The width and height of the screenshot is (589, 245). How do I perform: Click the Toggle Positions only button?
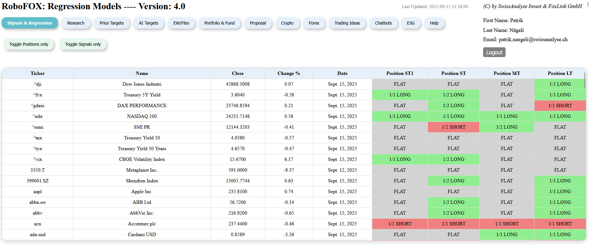[x=29, y=44]
